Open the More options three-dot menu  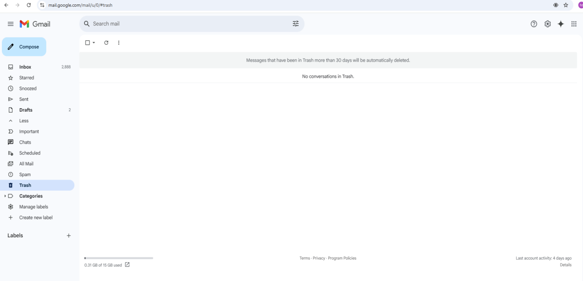point(119,43)
